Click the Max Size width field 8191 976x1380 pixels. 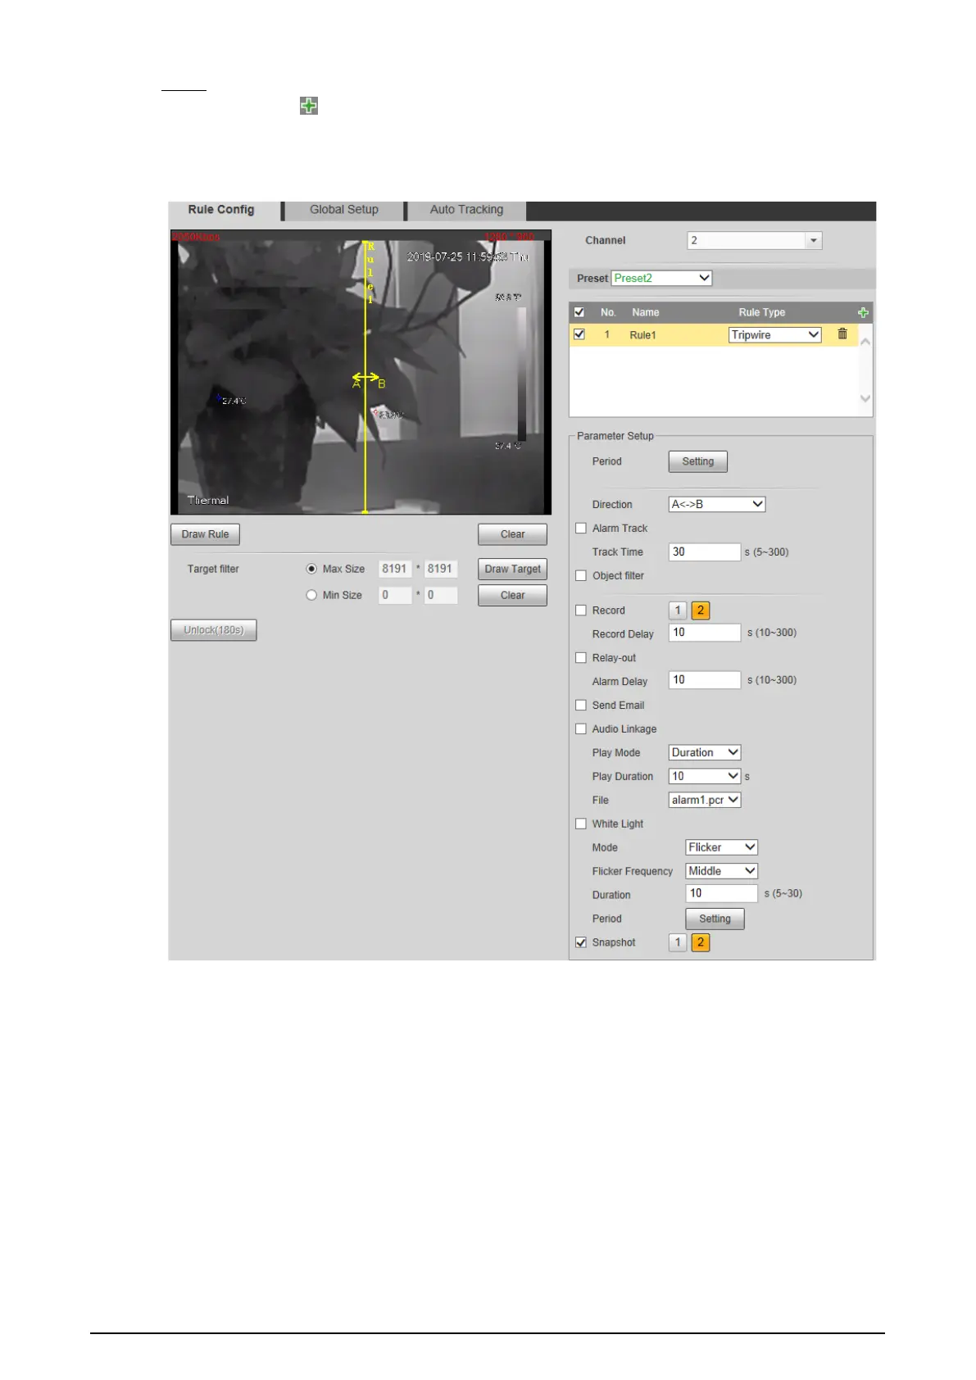point(395,569)
